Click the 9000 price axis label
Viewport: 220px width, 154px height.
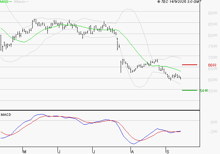coord(213,13)
